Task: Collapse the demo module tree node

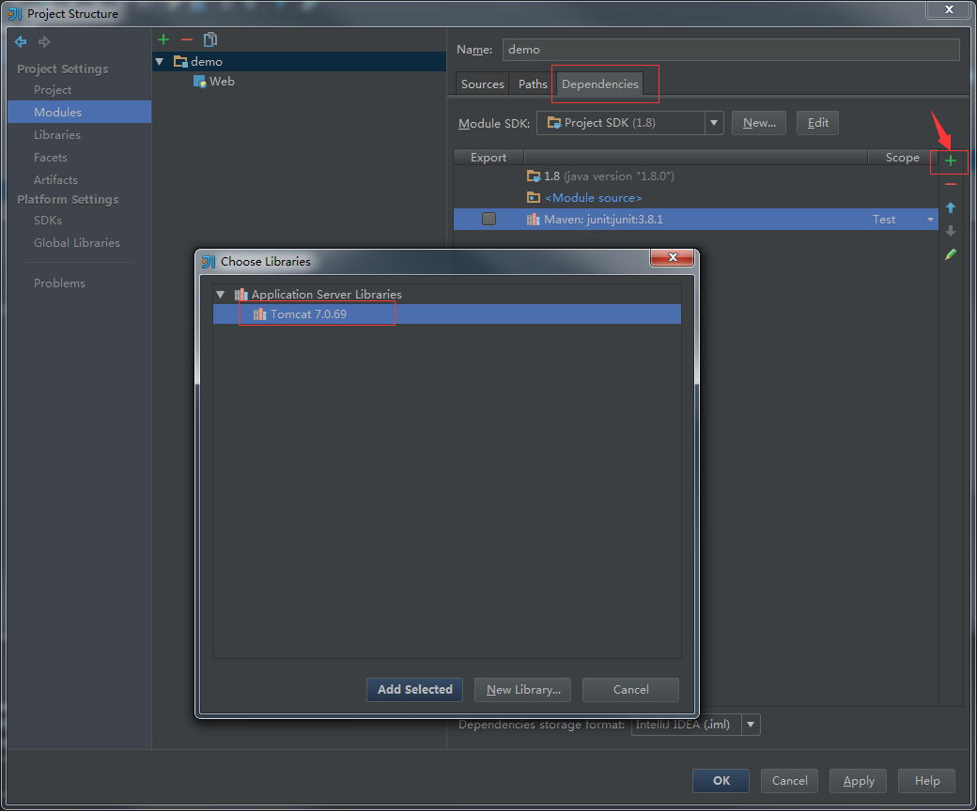Action: pos(160,62)
